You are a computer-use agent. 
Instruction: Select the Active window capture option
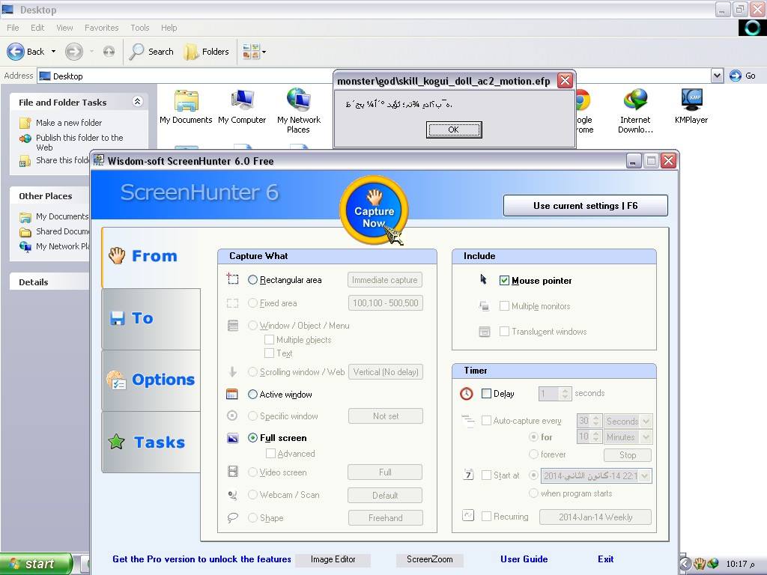[252, 394]
